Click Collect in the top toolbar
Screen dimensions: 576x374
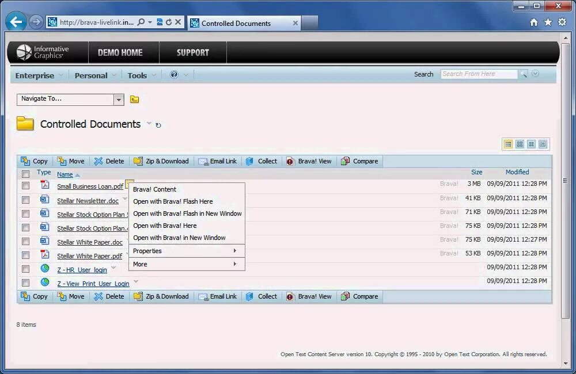[261, 161]
